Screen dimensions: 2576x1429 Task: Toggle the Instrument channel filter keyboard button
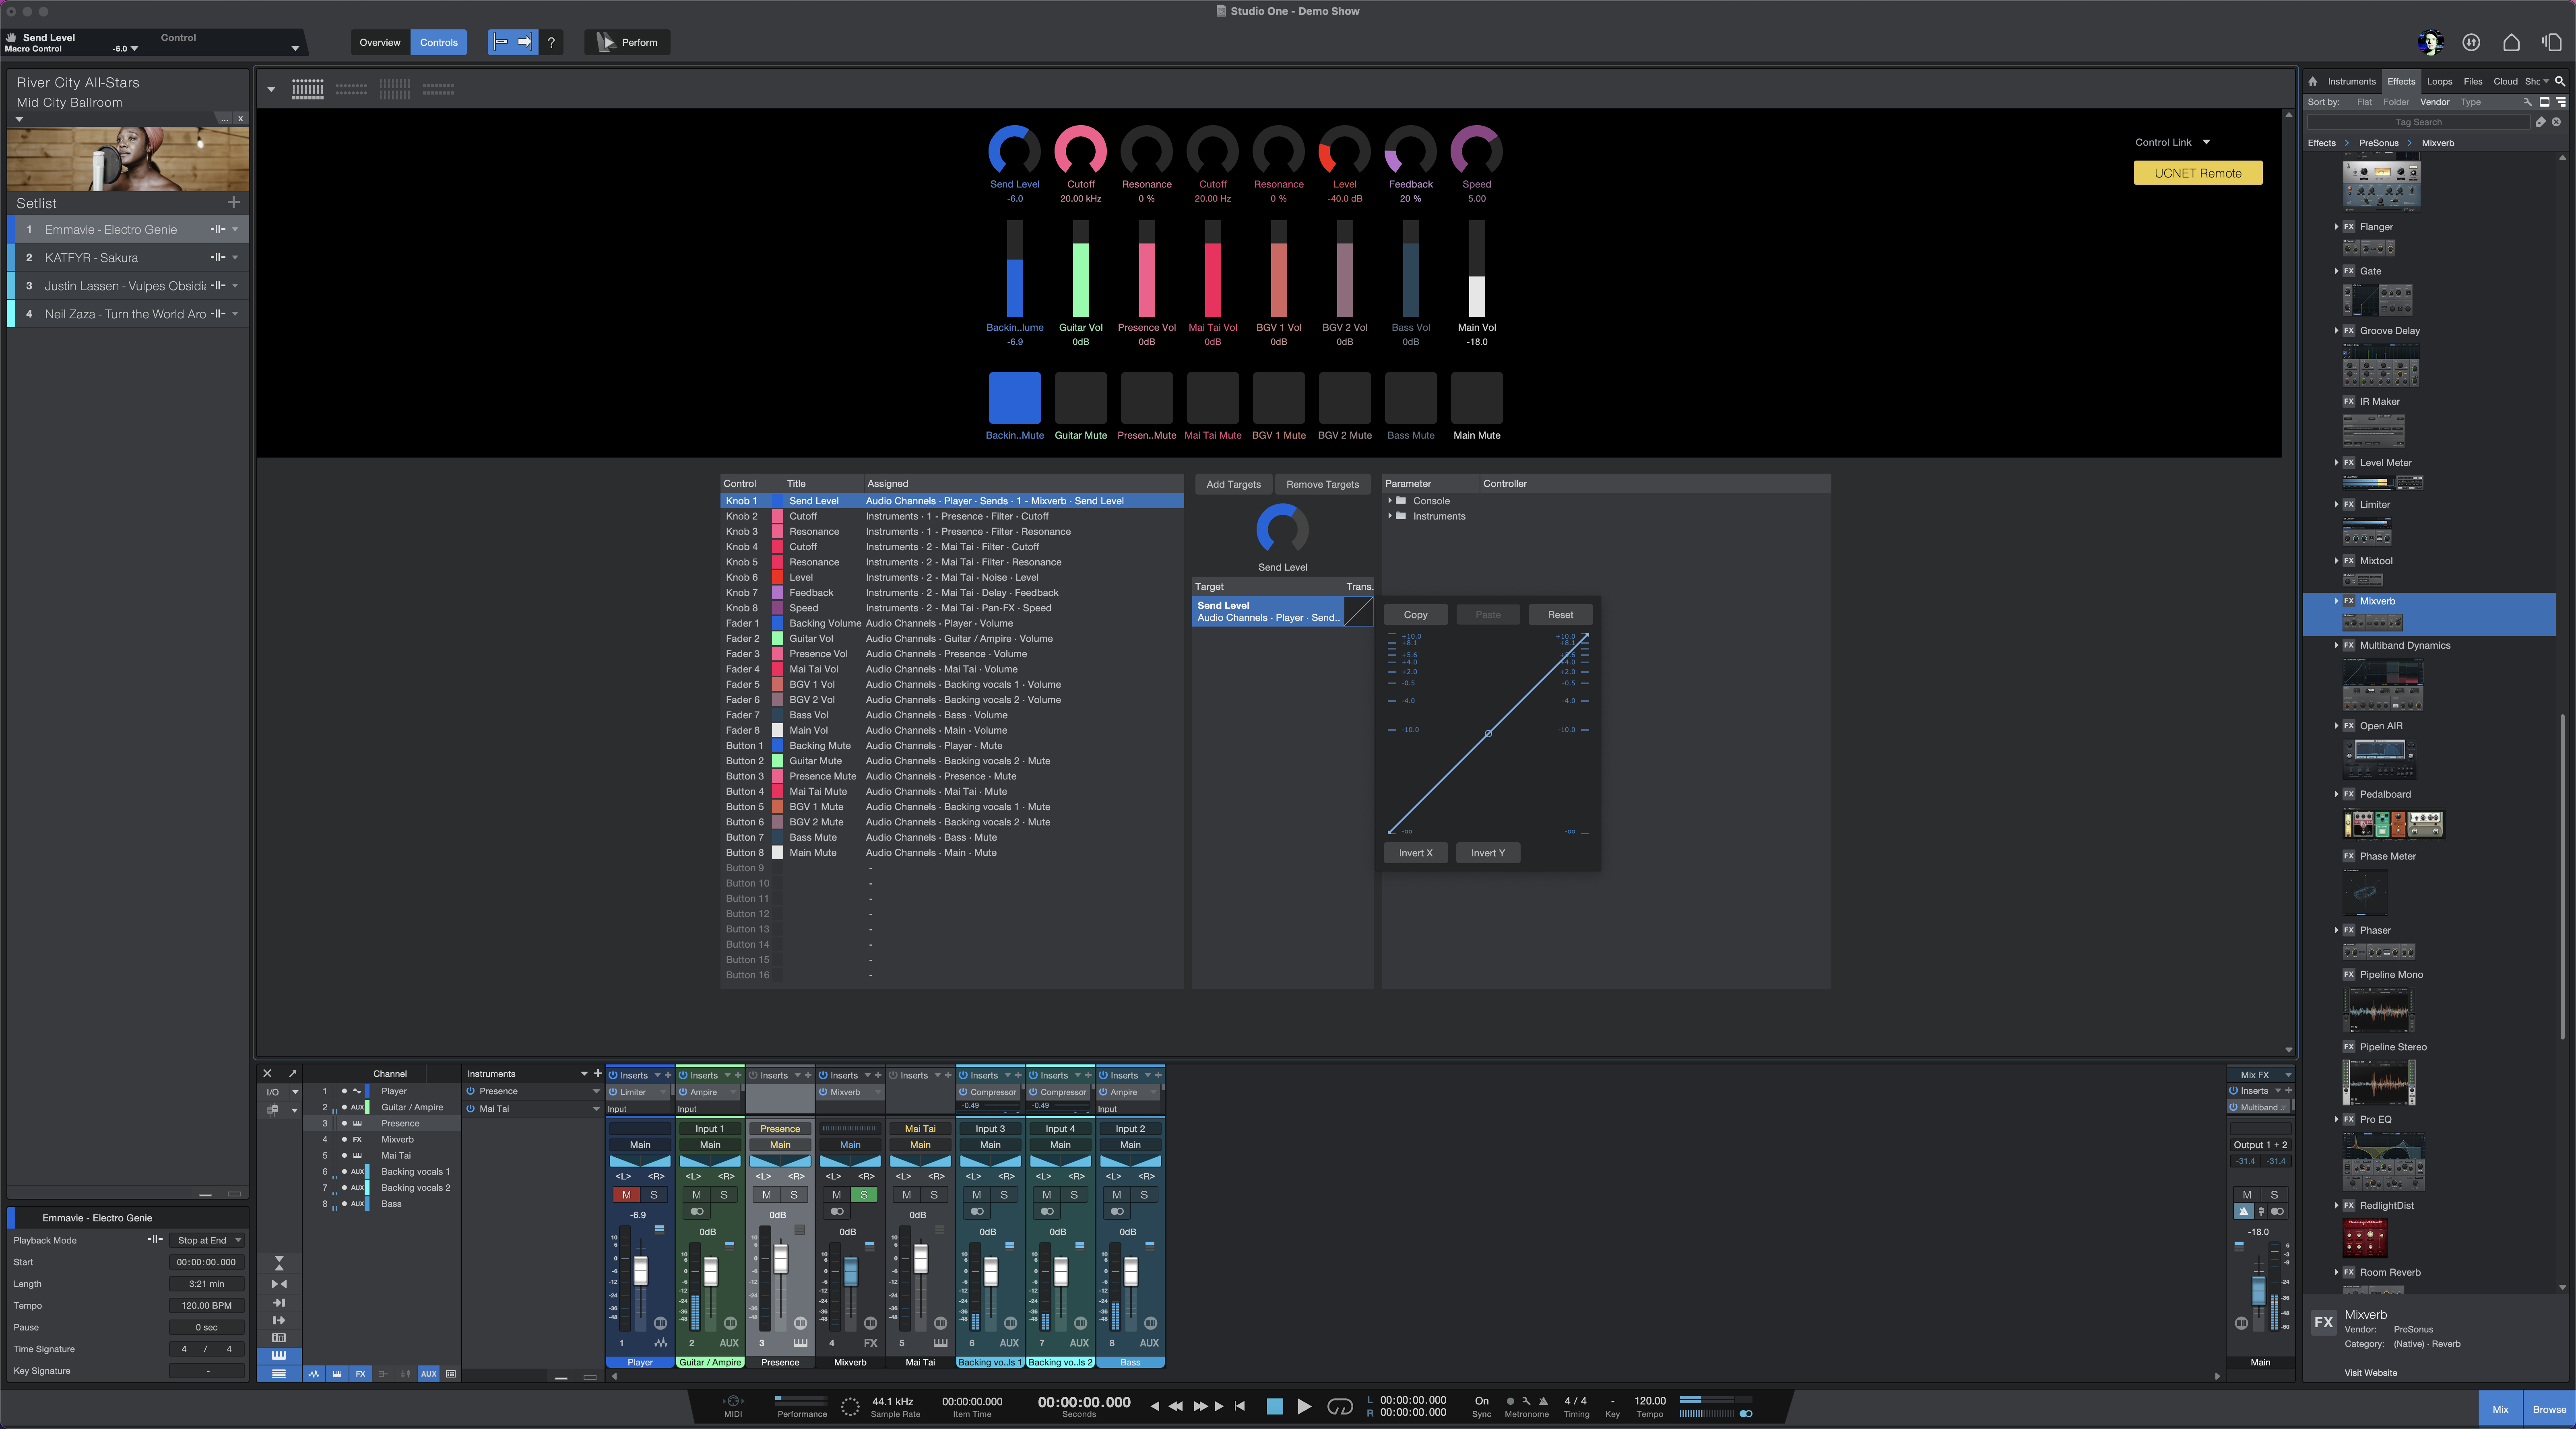tap(337, 1374)
